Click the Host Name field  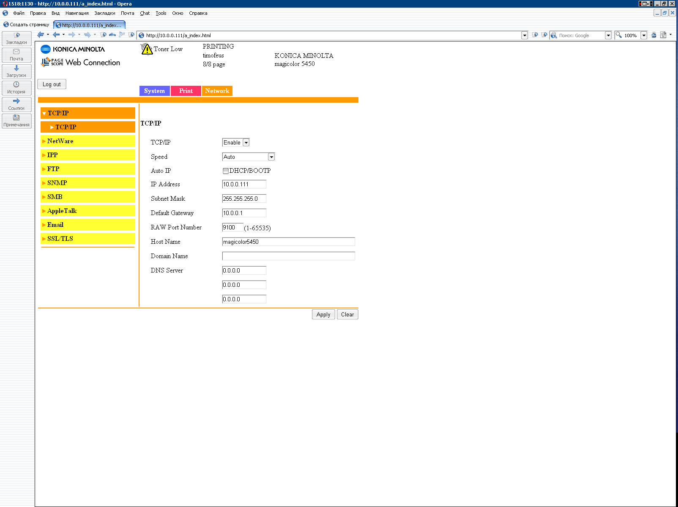pos(289,242)
